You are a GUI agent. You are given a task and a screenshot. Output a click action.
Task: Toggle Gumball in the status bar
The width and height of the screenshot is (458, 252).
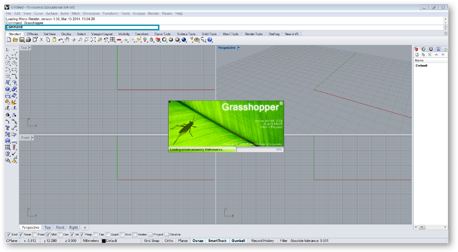(238, 241)
